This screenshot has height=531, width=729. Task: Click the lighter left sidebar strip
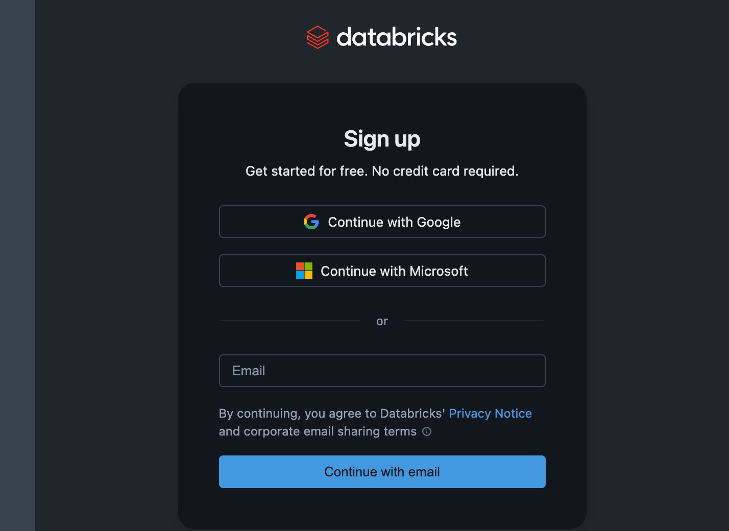17,265
